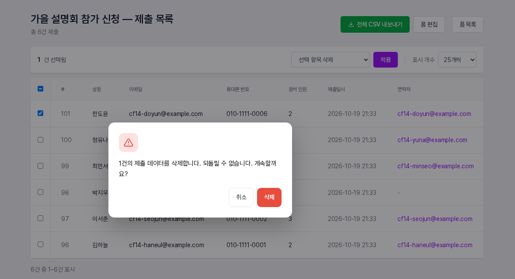Click the red warning triangle icon in dialog
Image resolution: width=515 pixels, height=279 pixels.
(129, 143)
